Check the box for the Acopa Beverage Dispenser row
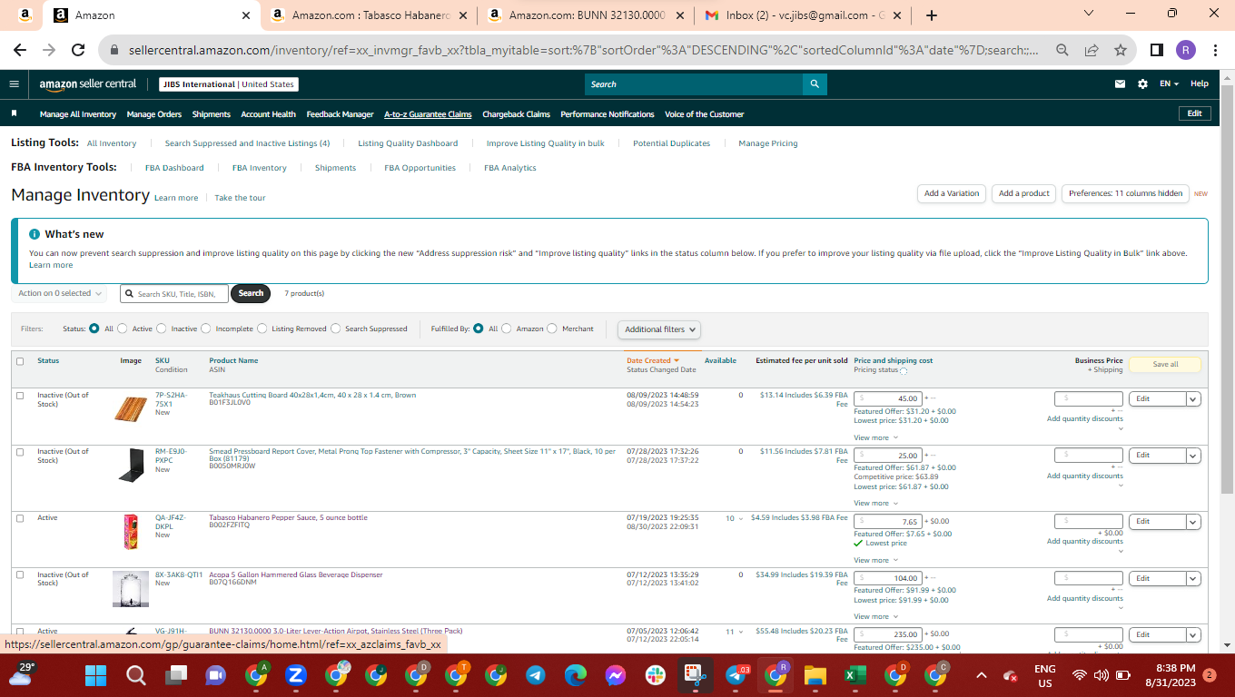Viewport: 1235px width, 697px height. pyautogui.click(x=20, y=575)
